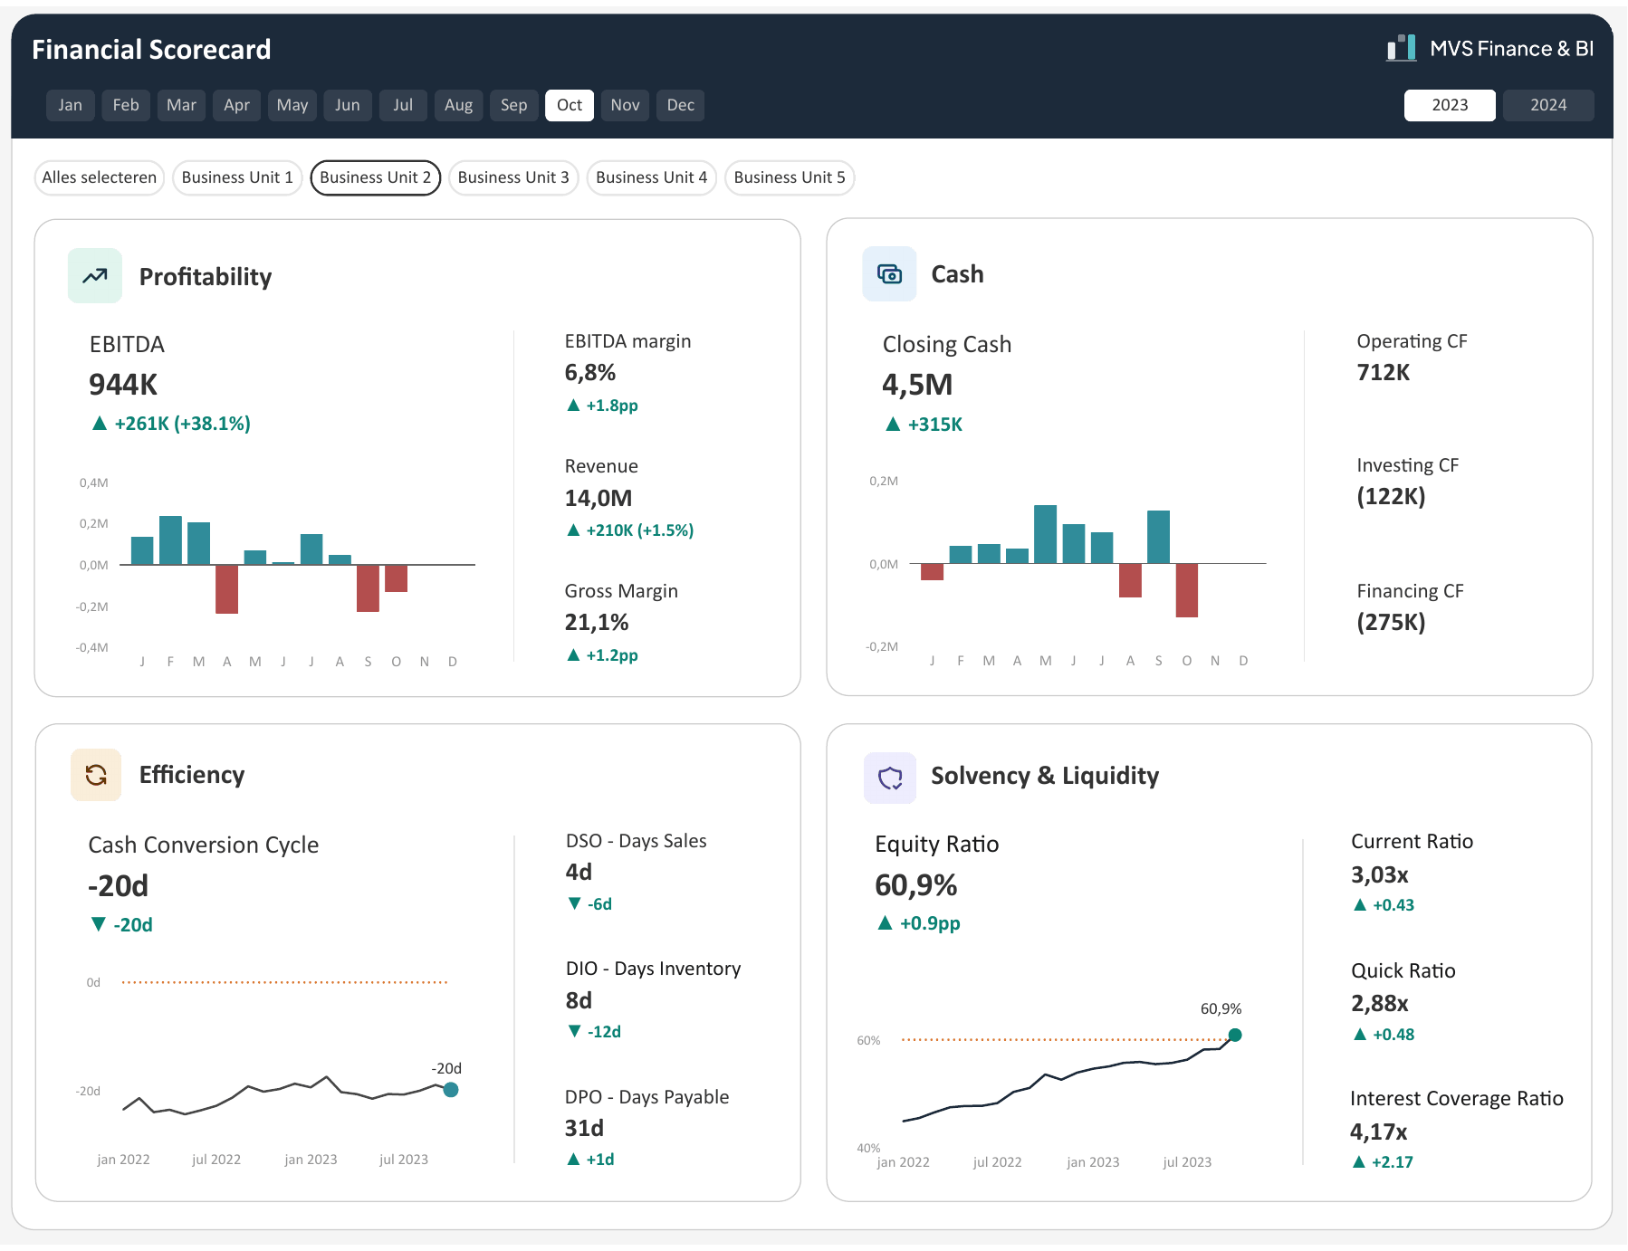Click the Financing CF value (275K)
Viewport: 1628px width, 1251px height.
[x=1391, y=623]
